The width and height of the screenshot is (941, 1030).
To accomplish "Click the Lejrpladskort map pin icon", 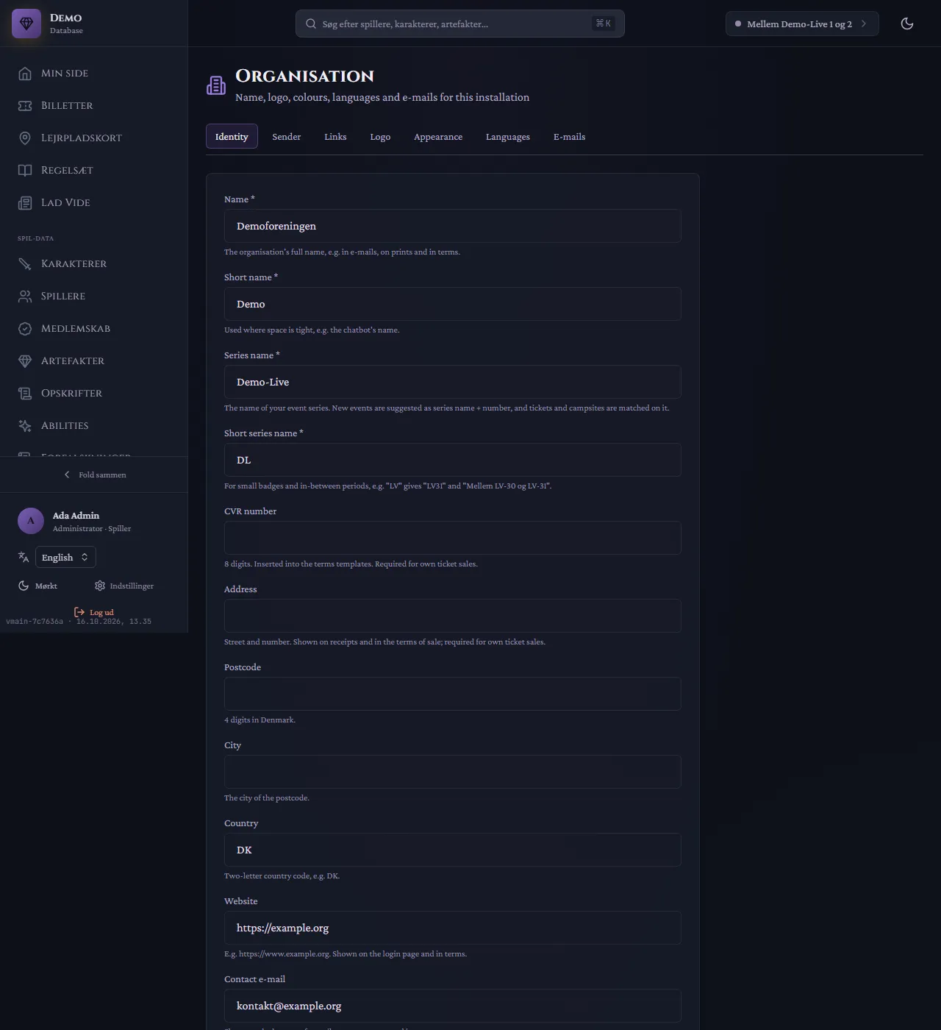I will click(x=25, y=138).
